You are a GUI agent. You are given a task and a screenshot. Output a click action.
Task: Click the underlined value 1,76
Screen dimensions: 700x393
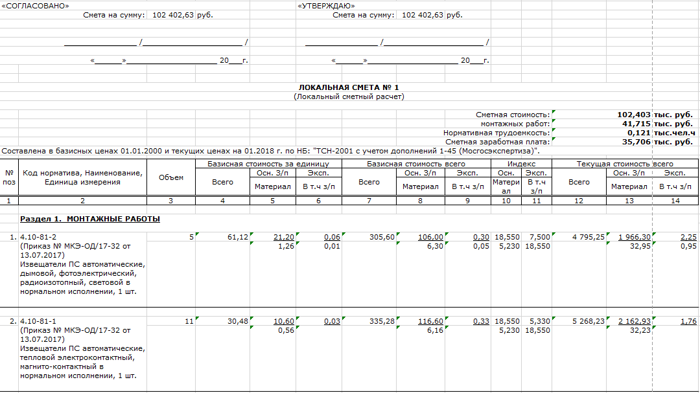click(689, 321)
